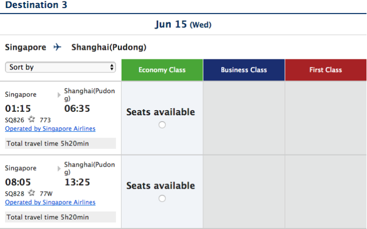Screen dimensions: 367x229
Task: Click the First Class column header
Action: (326, 70)
